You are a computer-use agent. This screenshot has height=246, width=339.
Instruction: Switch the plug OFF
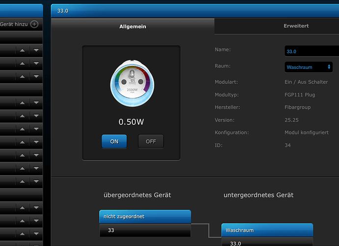click(x=151, y=142)
